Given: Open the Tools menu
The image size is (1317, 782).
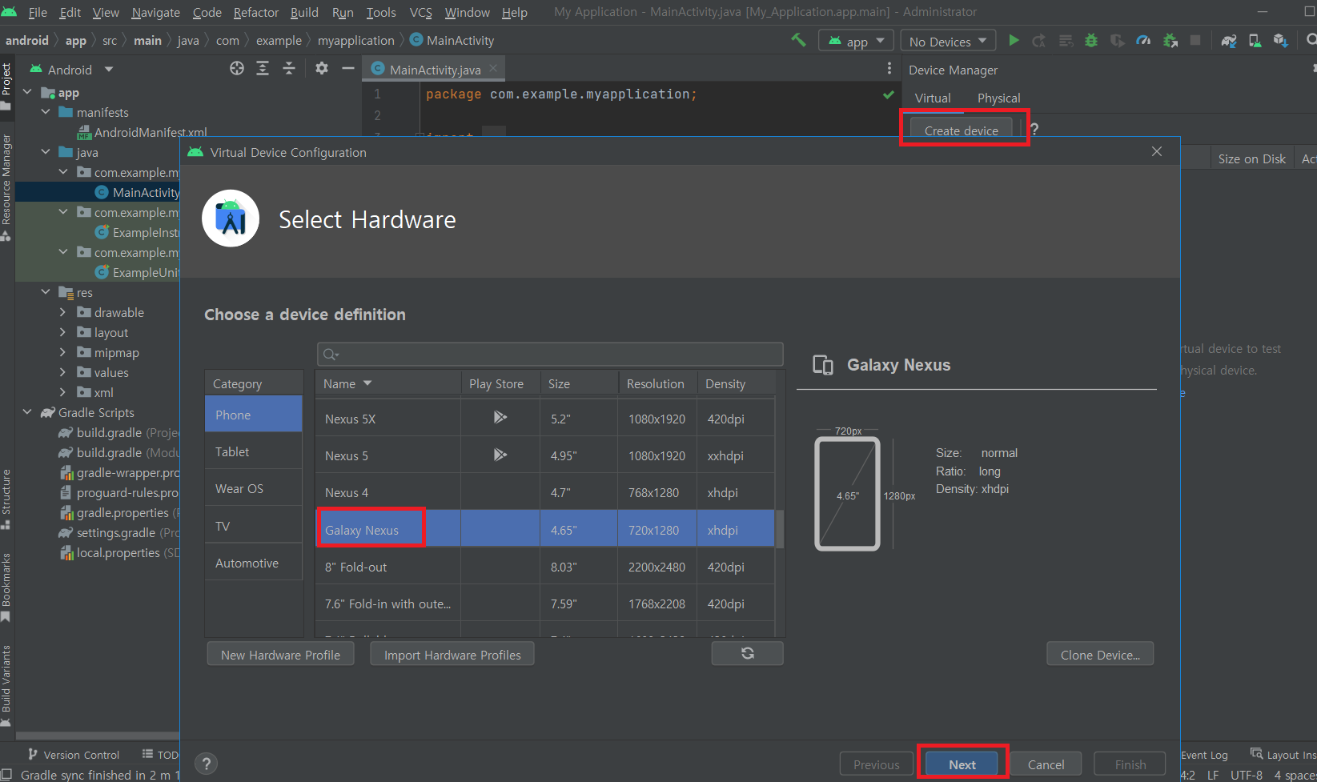Looking at the screenshot, I should [381, 12].
